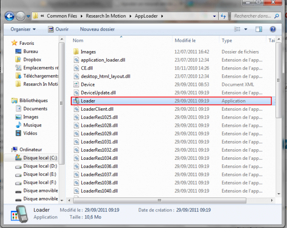Image resolution: width=287 pixels, height=228 pixels.
Task: Click LoaderRes1040.dll file name
Action: click(99, 191)
